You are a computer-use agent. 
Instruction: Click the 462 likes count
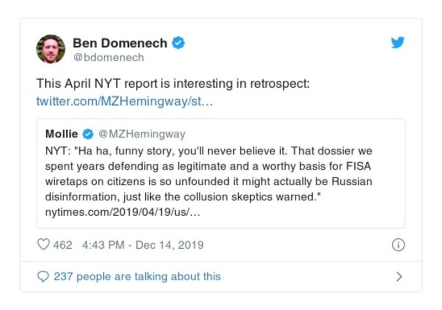(x=62, y=245)
